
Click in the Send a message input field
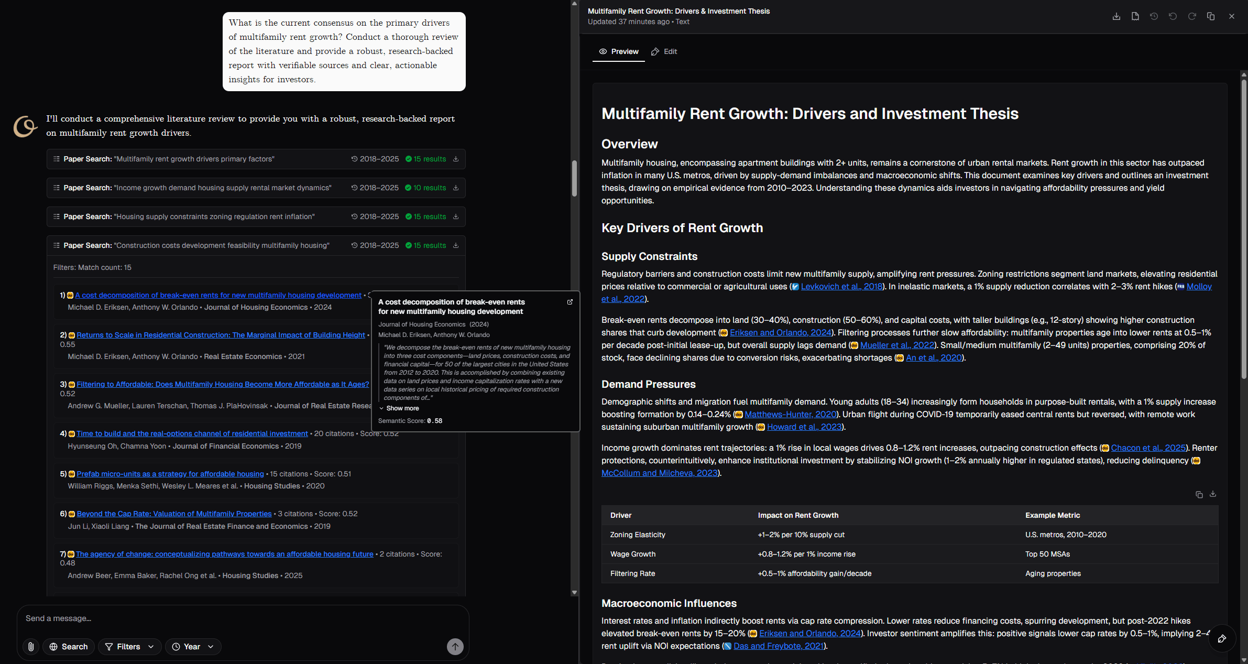(x=210, y=618)
